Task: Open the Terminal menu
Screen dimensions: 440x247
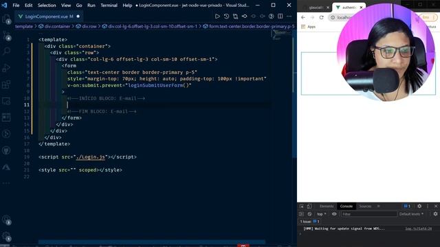Action: [109, 5]
